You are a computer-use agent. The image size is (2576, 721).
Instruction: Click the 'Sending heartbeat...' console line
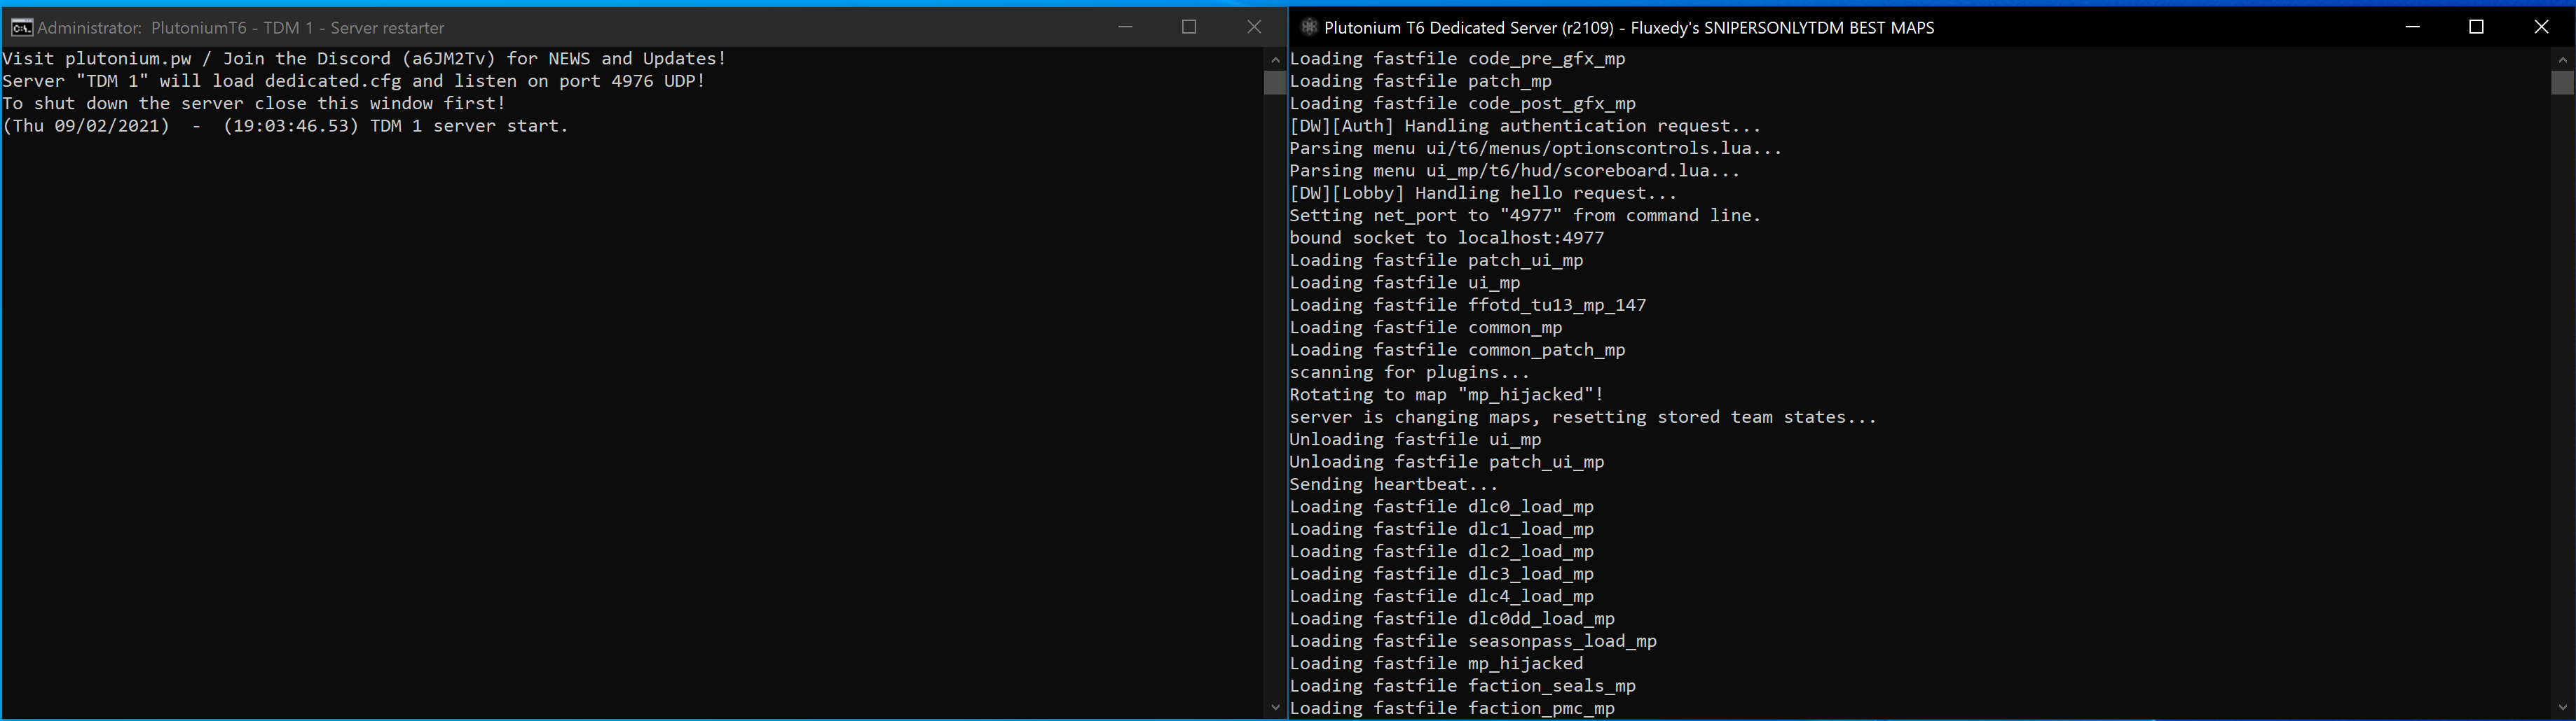(x=1393, y=484)
